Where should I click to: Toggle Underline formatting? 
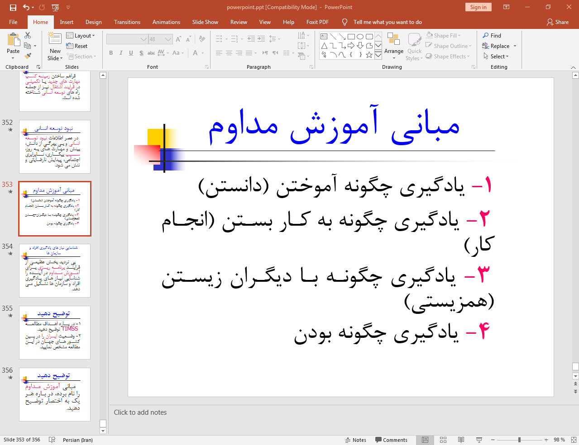131,53
